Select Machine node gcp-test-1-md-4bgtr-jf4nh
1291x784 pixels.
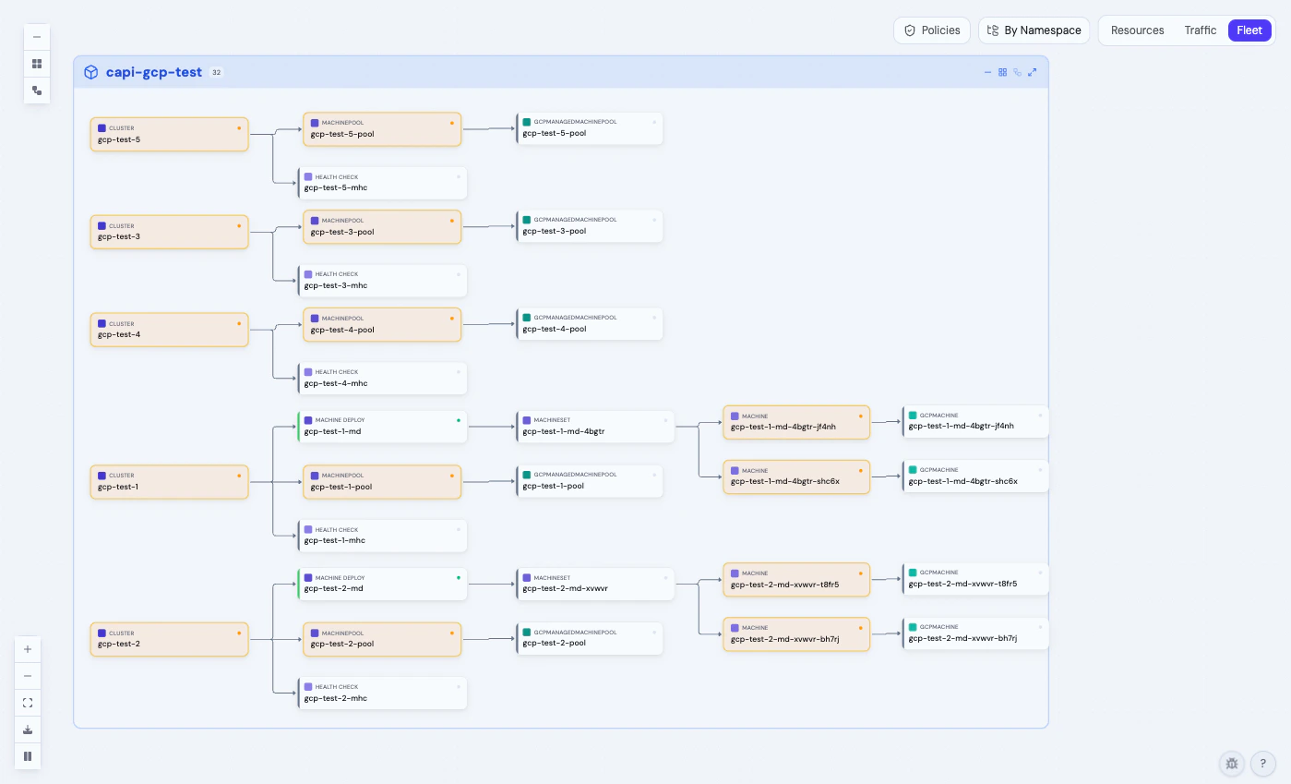pos(796,422)
